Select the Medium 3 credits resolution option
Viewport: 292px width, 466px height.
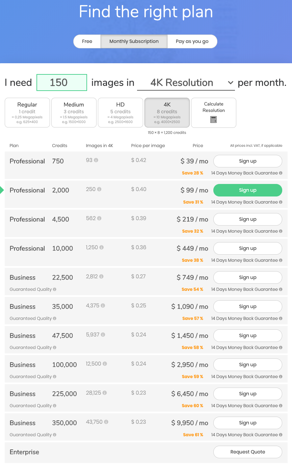click(74, 113)
